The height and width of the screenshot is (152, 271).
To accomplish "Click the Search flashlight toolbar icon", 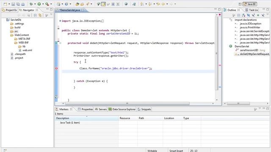I will [88, 4].
